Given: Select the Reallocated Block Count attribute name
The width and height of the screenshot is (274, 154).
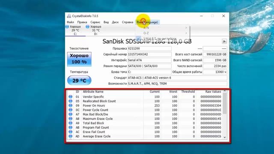Looking at the screenshot, I should point(99,101).
